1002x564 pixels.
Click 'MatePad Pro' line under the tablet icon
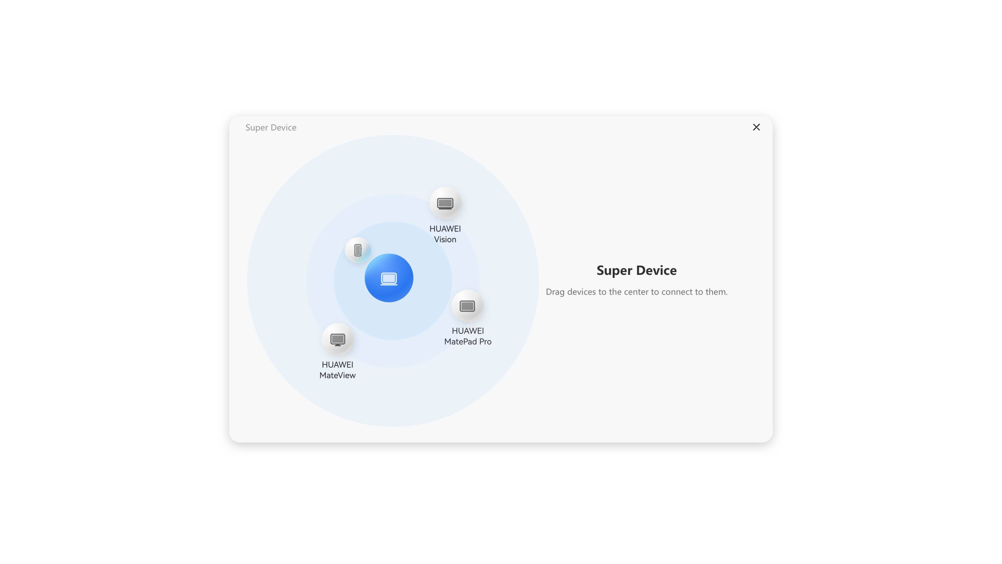point(467,341)
